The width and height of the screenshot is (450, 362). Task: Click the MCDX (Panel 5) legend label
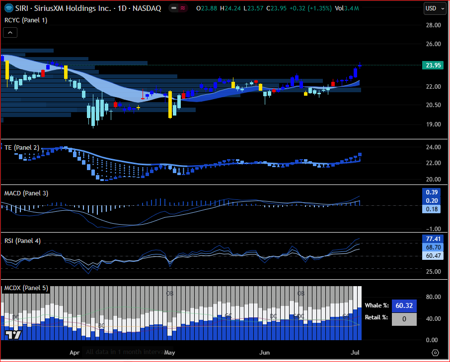pos(26,288)
